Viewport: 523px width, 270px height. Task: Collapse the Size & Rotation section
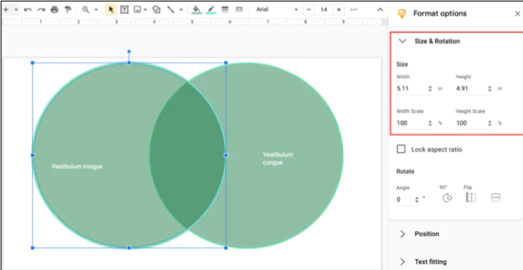point(403,41)
